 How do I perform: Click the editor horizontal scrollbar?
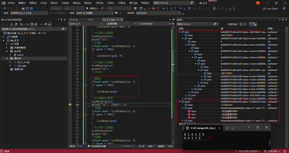[x=127, y=146]
